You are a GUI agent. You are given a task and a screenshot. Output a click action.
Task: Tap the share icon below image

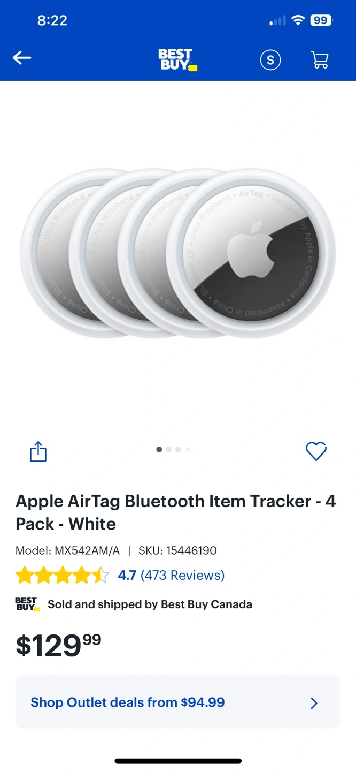pyautogui.click(x=38, y=451)
